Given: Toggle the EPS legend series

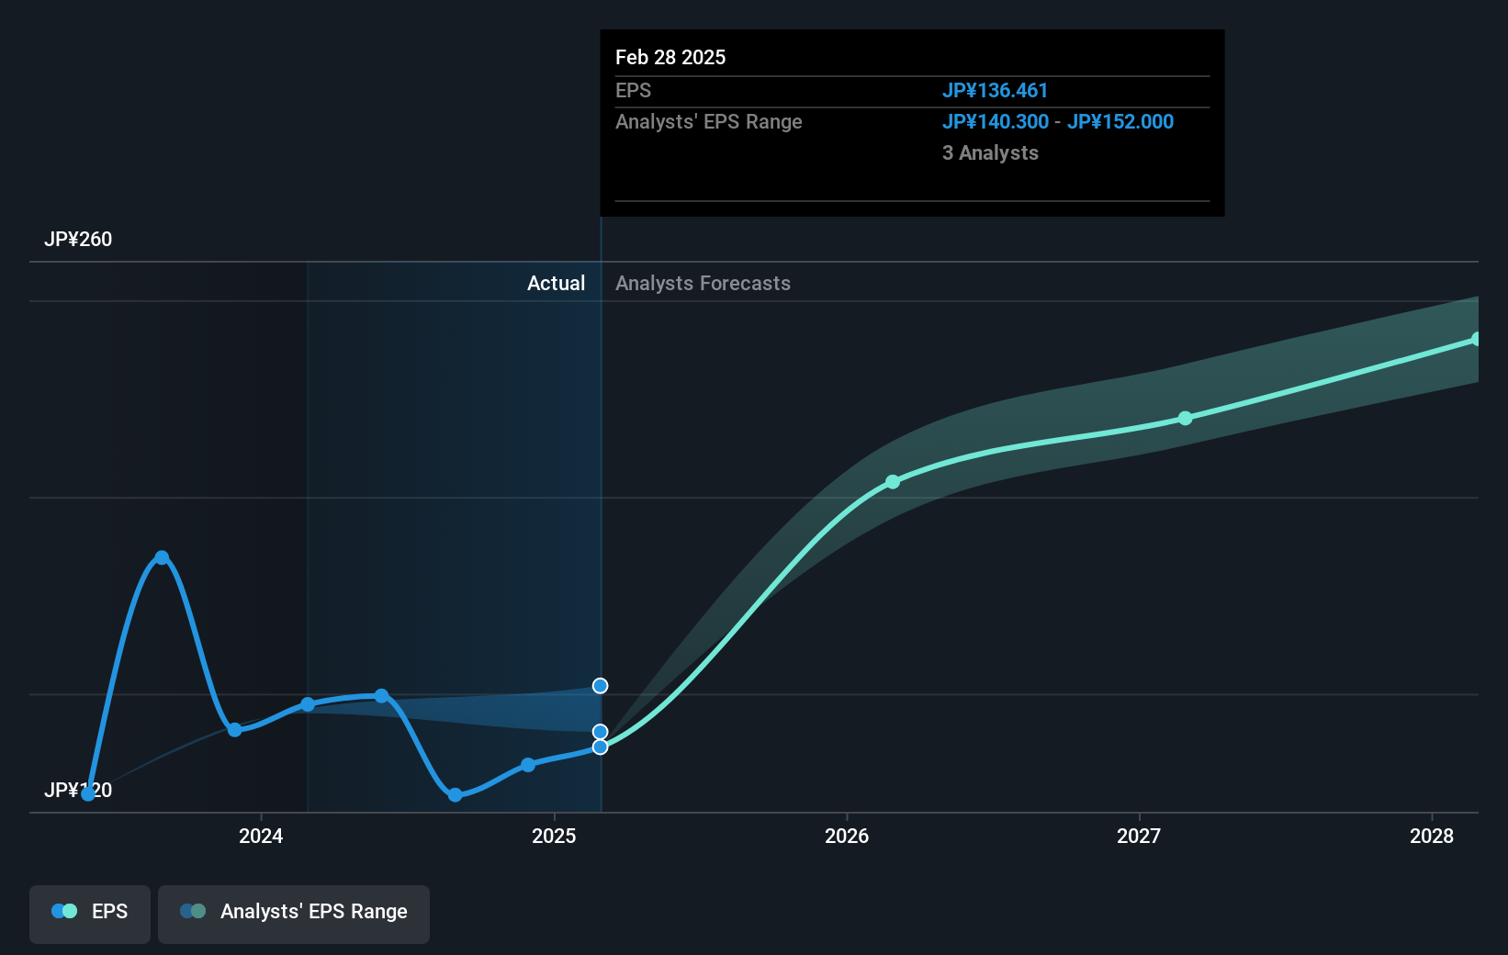Looking at the screenshot, I should point(90,914).
